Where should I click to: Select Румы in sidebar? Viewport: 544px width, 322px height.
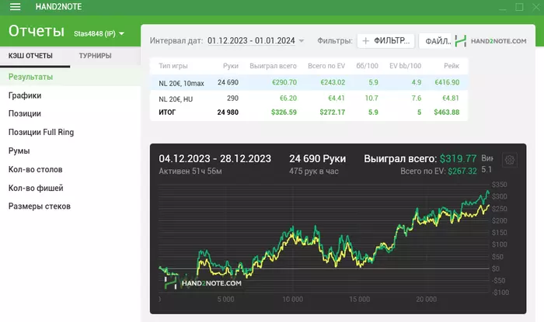point(19,151)
